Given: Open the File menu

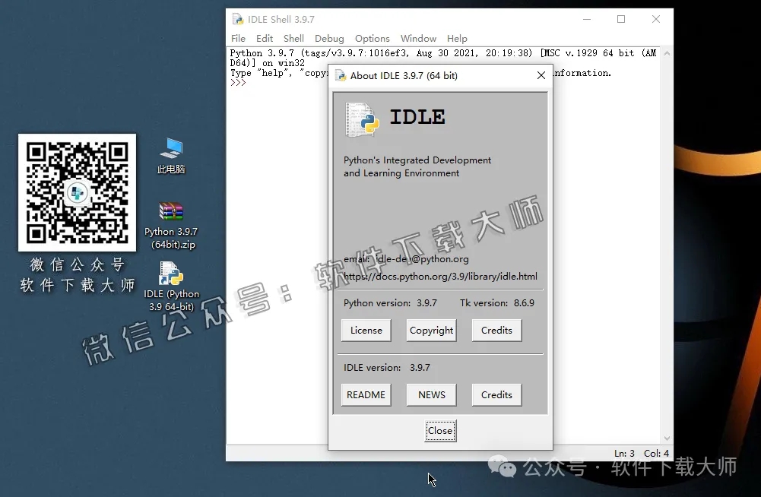Looking at the screenshot, I should (x=238, y=39).
